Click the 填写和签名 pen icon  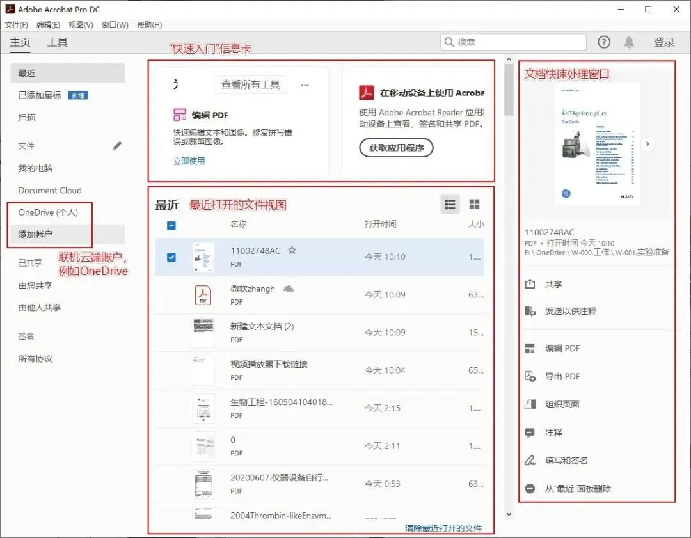pos(530,461)
